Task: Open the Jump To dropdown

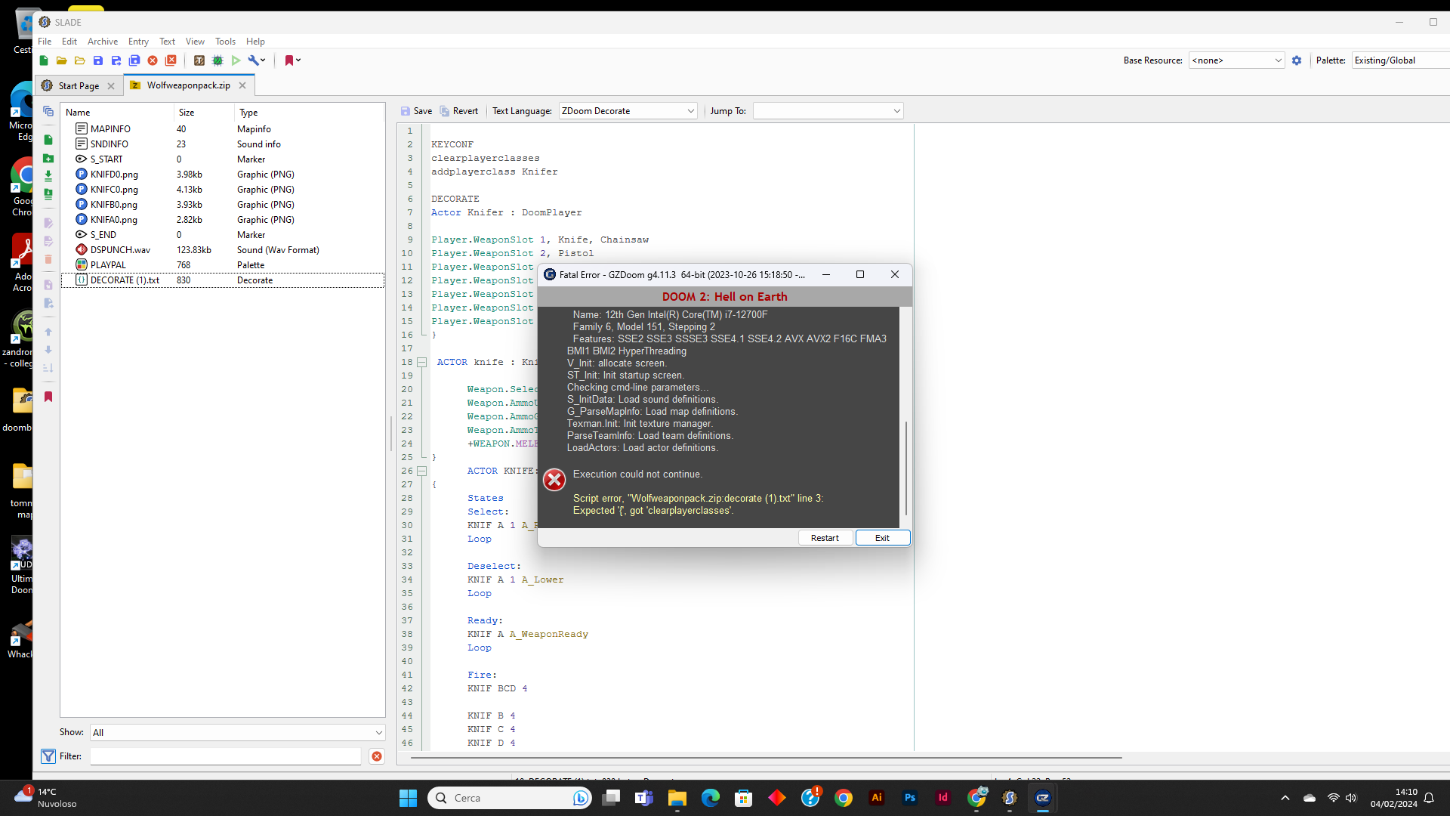Action: tap(828, 111)
